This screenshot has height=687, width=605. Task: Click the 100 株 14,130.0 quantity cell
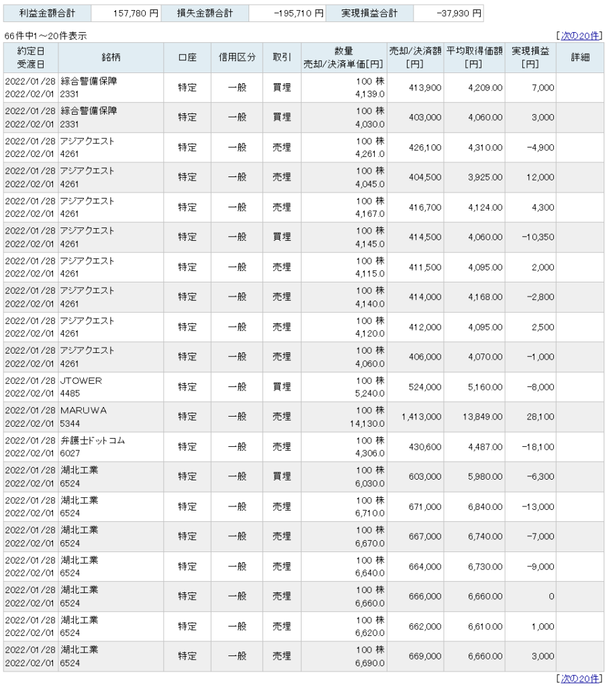344,417
